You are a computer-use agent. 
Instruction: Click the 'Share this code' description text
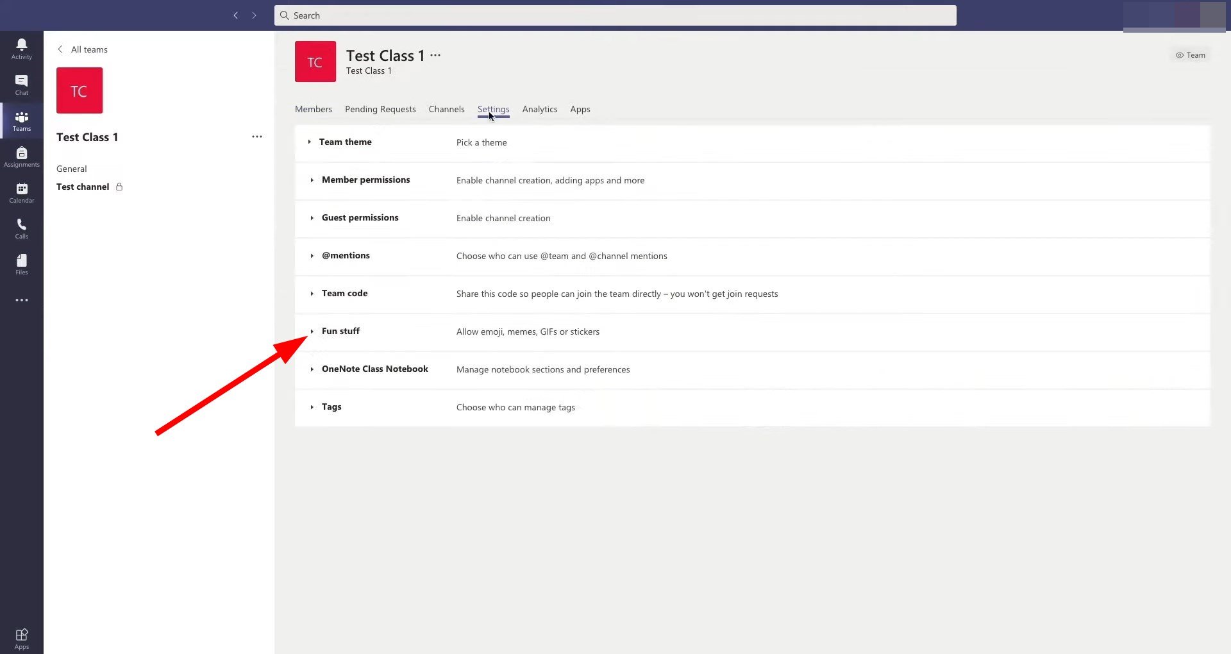click(x=617, y=294)
